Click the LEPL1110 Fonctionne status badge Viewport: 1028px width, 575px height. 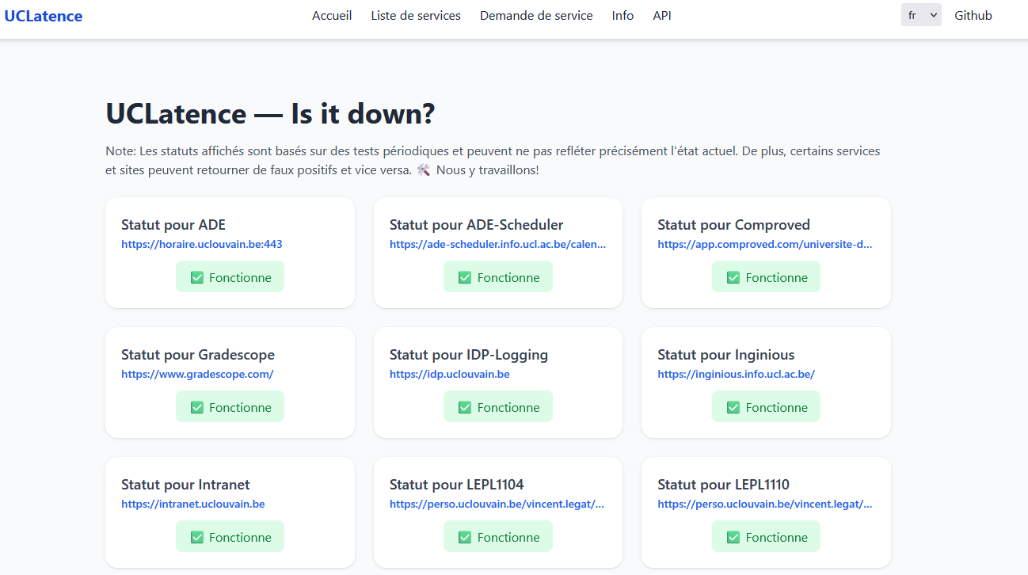tap(766, 537)
